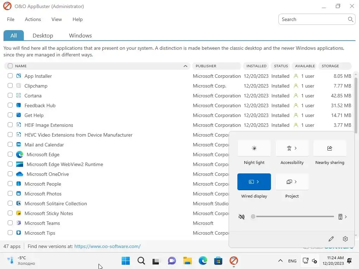Screen dimensions: 359x269
Task: Click the Microsoft Photos app icon
Action: coord(19,193)
